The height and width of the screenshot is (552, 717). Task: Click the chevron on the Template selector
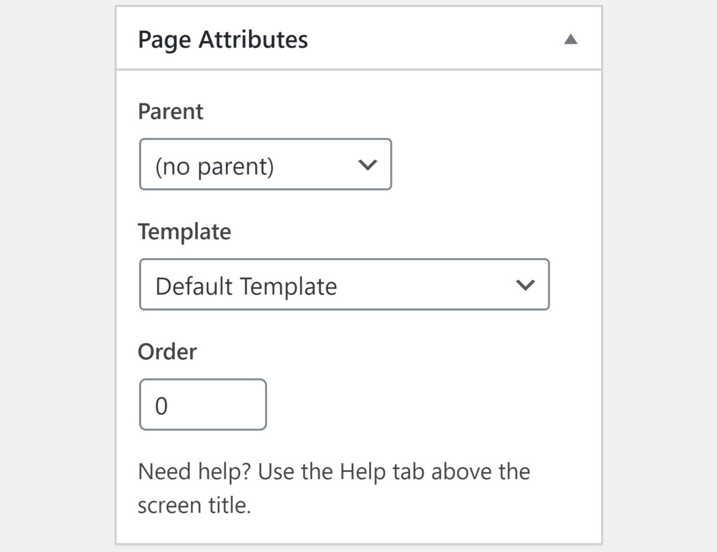(x=525, y=285)
